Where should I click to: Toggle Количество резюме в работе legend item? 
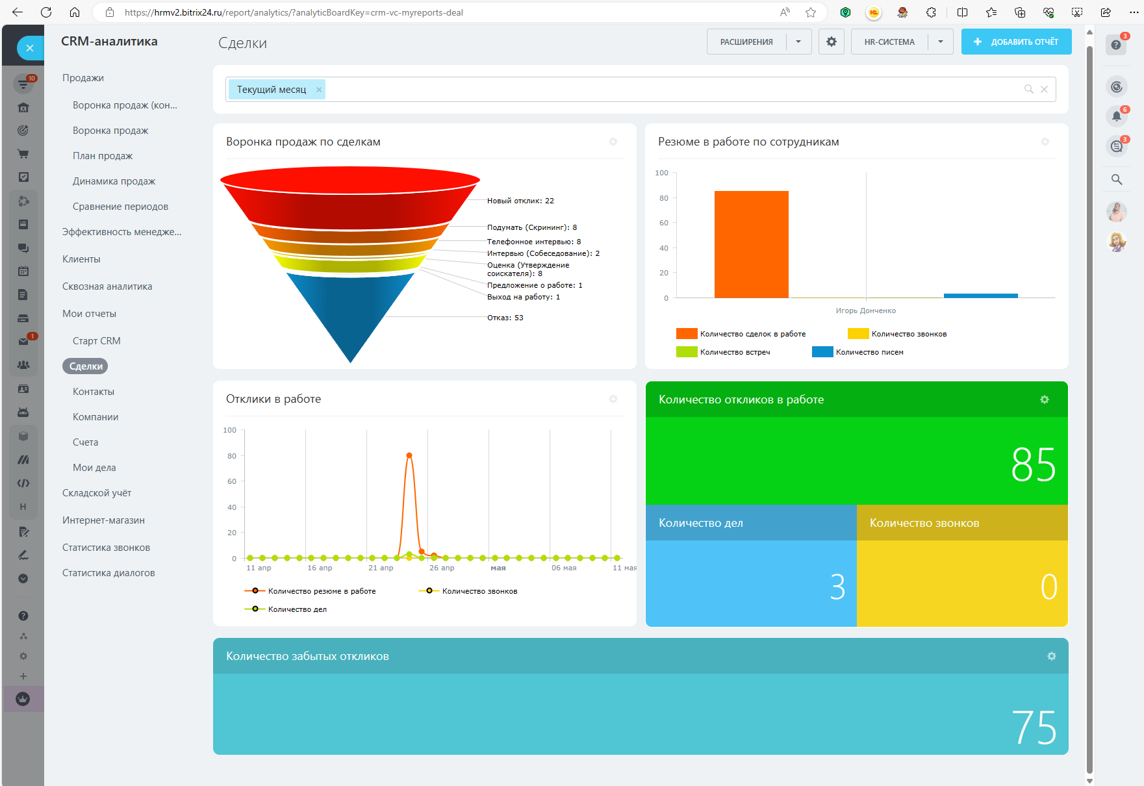coord(322,591)
